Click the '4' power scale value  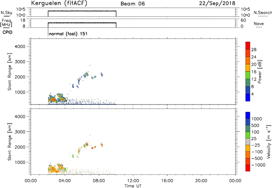[252, 94]
